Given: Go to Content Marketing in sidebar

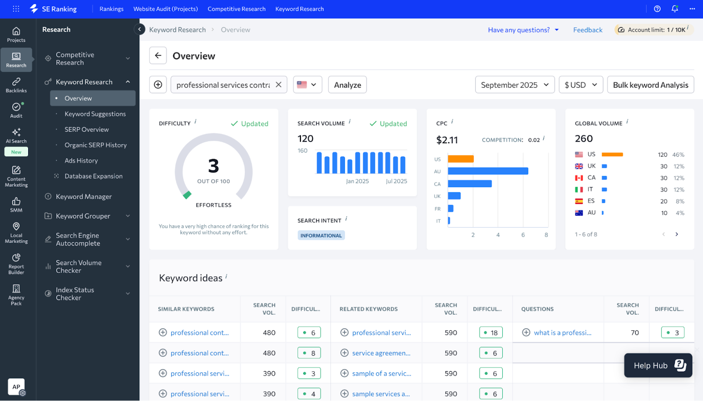Looking at the screenshot, I should 16,176.
